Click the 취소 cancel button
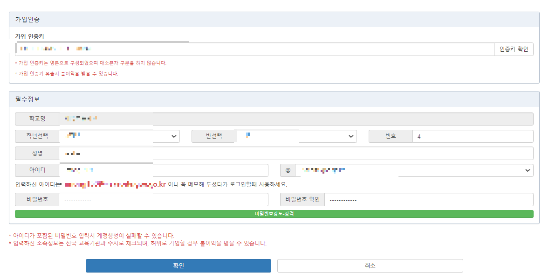Image resolution: width=549 pixels, height=280 pixels. (370, 266)
